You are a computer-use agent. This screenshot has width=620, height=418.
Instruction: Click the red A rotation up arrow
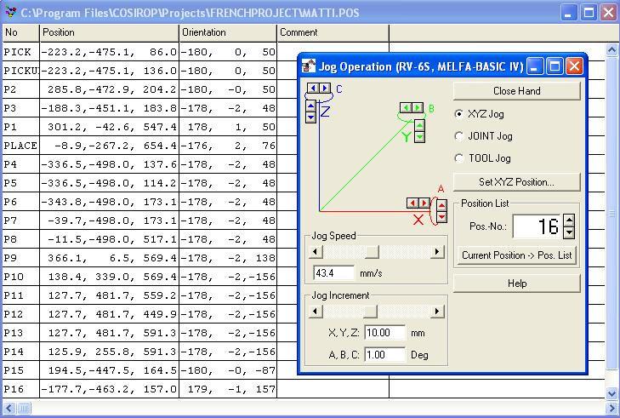441,205
